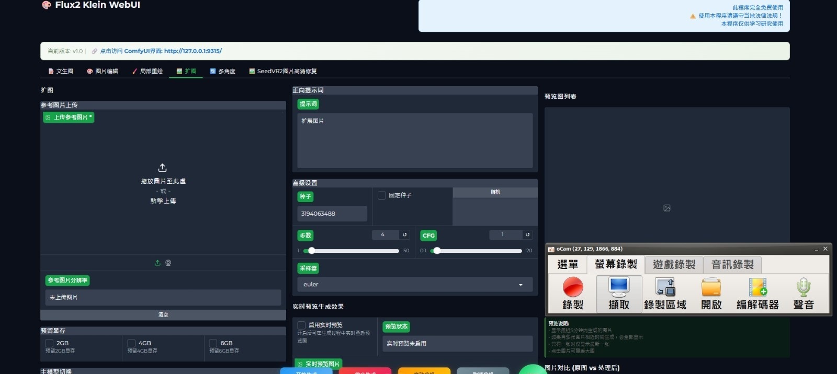This screenshot has height=374, width=837.
Task: Check the 4GB reserved VRAM option
Action: click(x=131, y=343)
